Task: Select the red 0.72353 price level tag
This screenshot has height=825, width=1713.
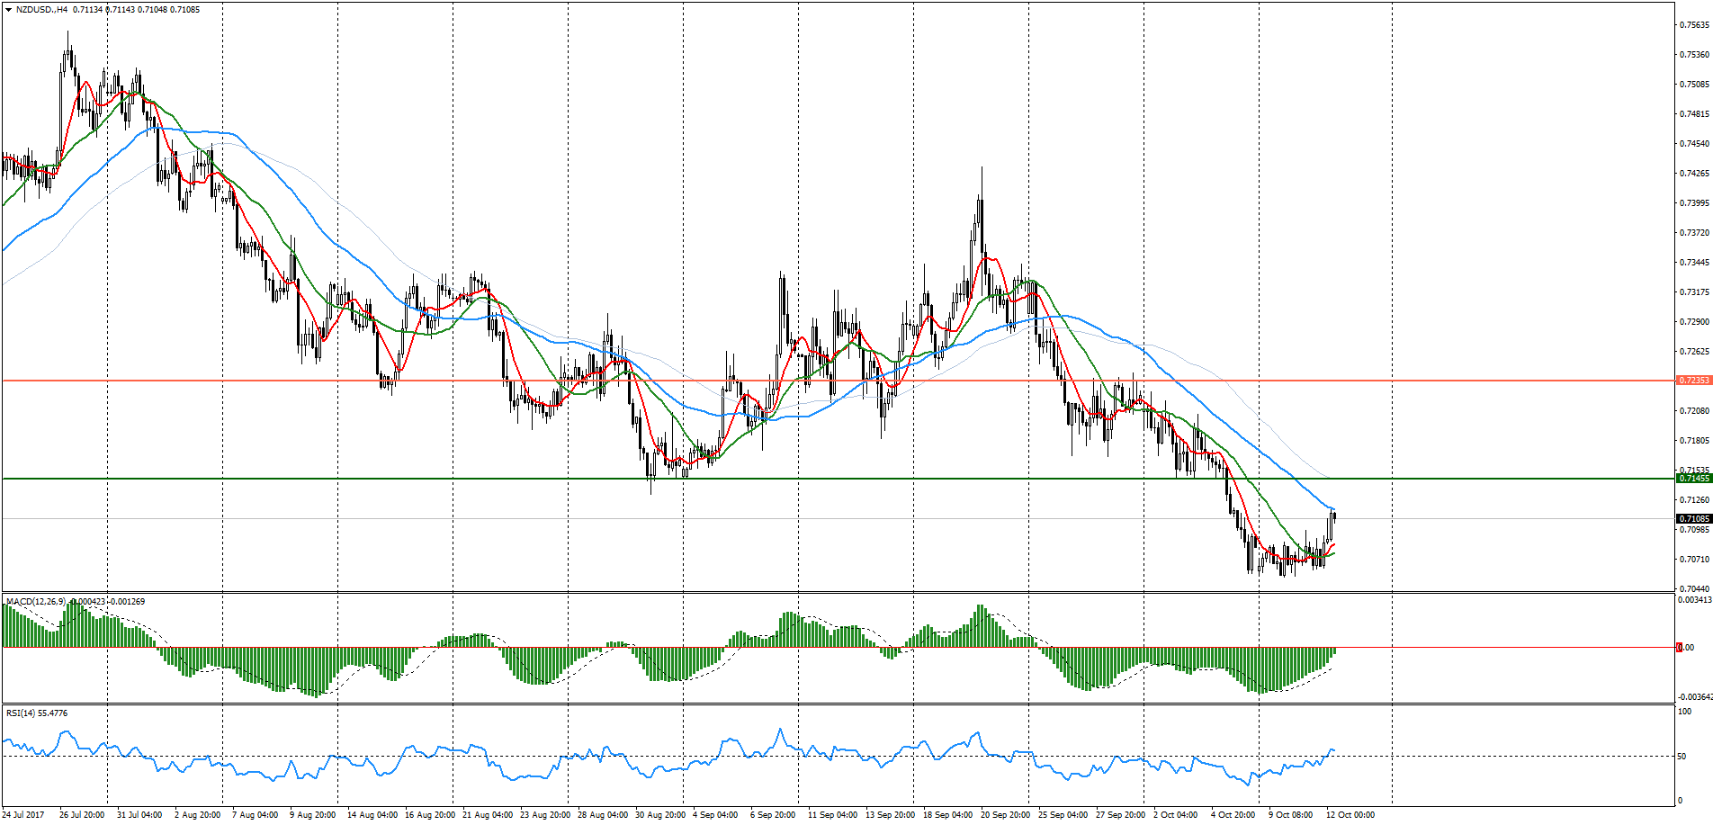Action: [x=1693, y=381]
